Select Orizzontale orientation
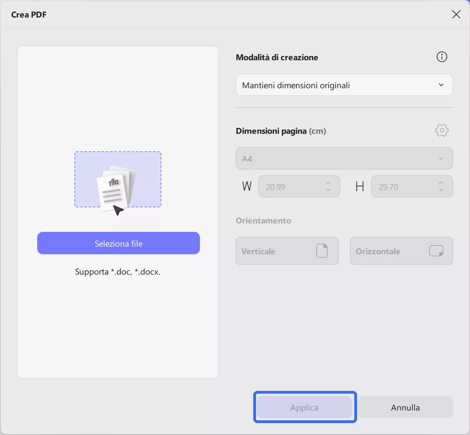The height and width of the screenshot is (435, 470). point(401,251)
